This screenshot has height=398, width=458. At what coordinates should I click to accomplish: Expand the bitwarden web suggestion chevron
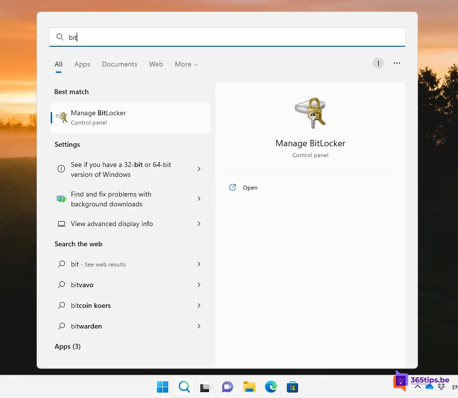[x=199, y=326]
